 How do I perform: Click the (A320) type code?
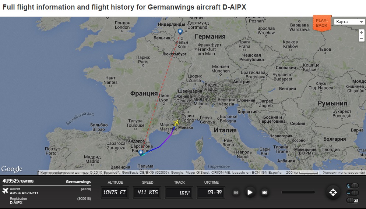tap(86, 189)
